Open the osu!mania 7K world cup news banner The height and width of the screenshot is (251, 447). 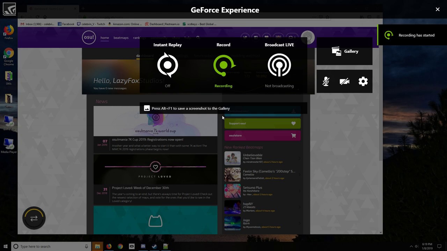155,121
